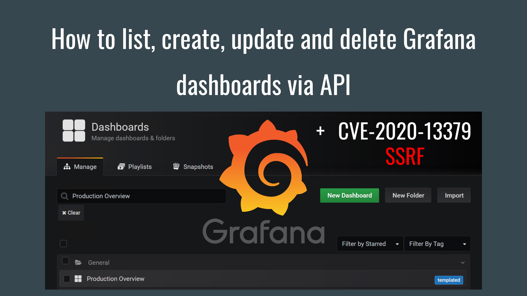Screen dimensions: 527x296
Task: Click the New Dashboard button icon
Action: pos(349,195)
